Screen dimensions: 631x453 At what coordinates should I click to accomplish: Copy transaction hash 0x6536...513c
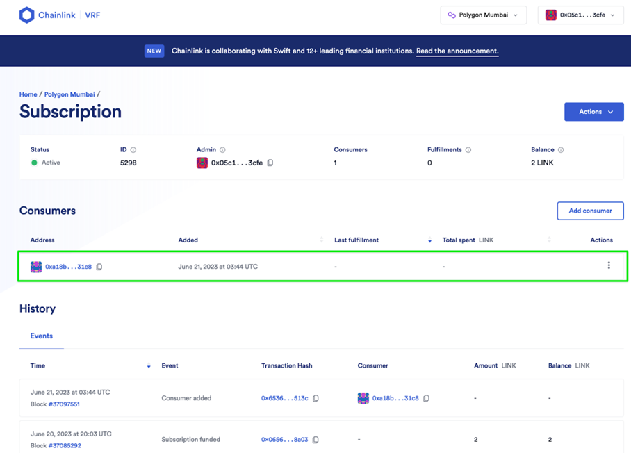[316, 398]
